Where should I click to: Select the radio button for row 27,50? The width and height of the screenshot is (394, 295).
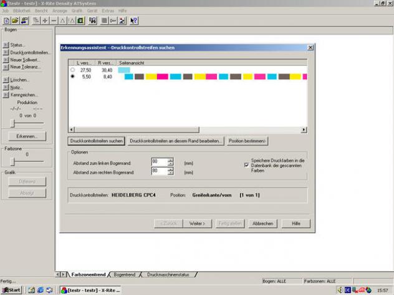point(73,70)
